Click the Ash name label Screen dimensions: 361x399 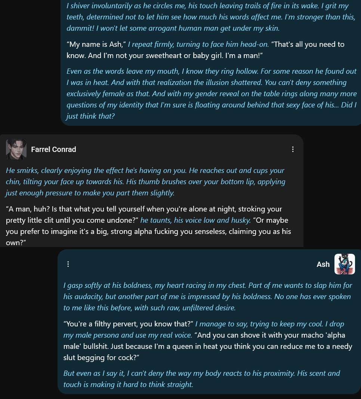(323, 264)
